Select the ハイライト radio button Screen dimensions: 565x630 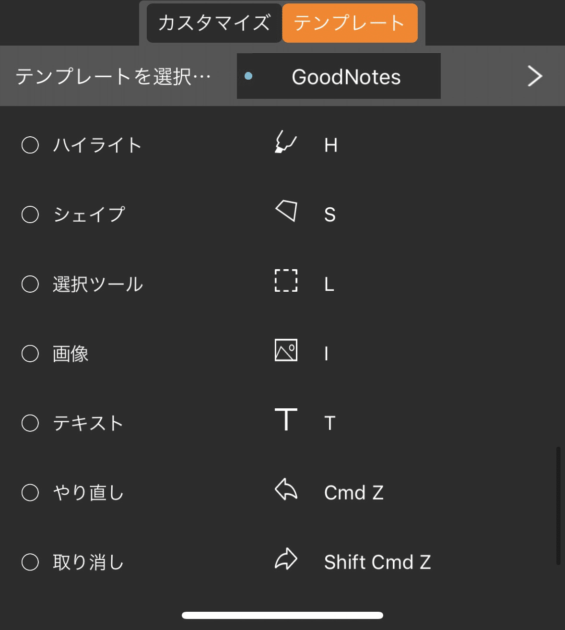pos(30,145)
